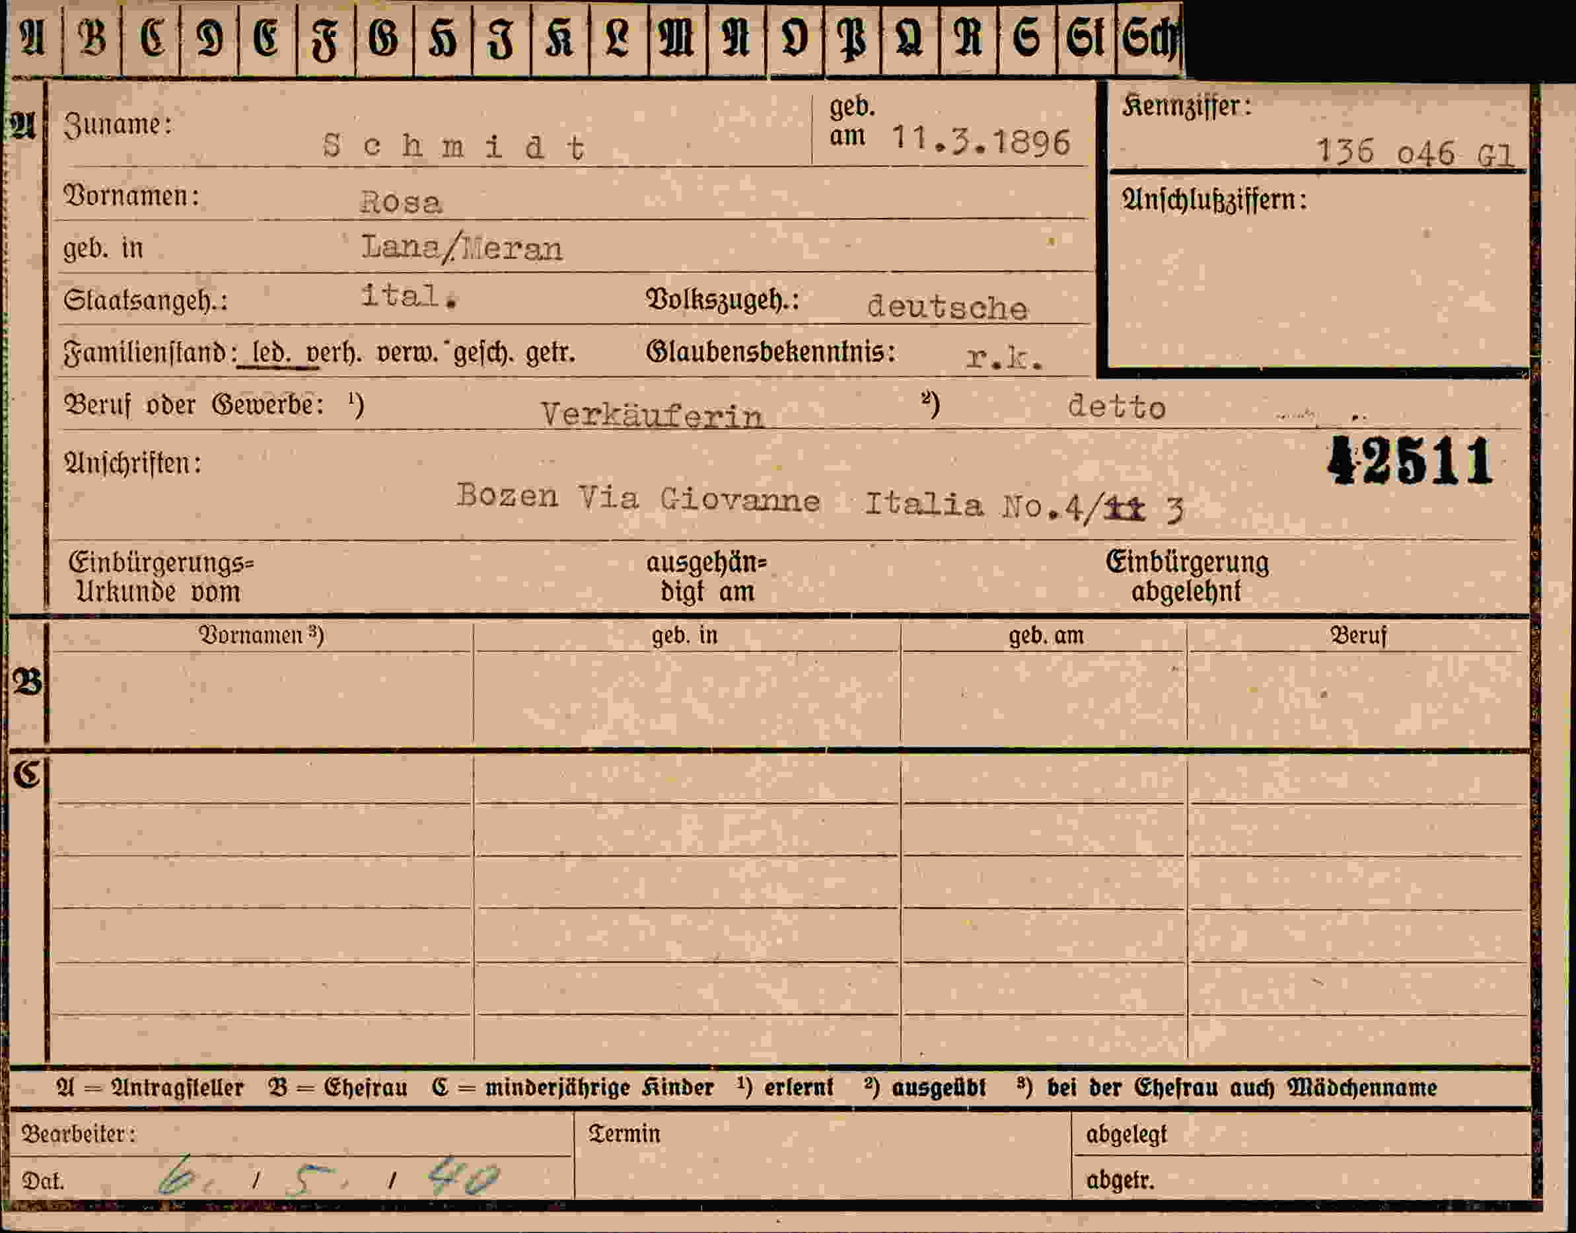Click the handwritten year "40" in the date
This screenshot has height=1233, width=1576.
point(462,1177)
